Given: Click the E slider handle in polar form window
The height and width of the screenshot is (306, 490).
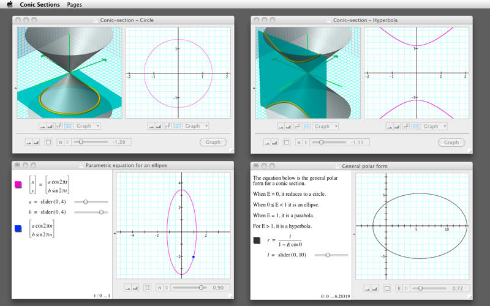Looking at the screenshot, I should (420, 288).
